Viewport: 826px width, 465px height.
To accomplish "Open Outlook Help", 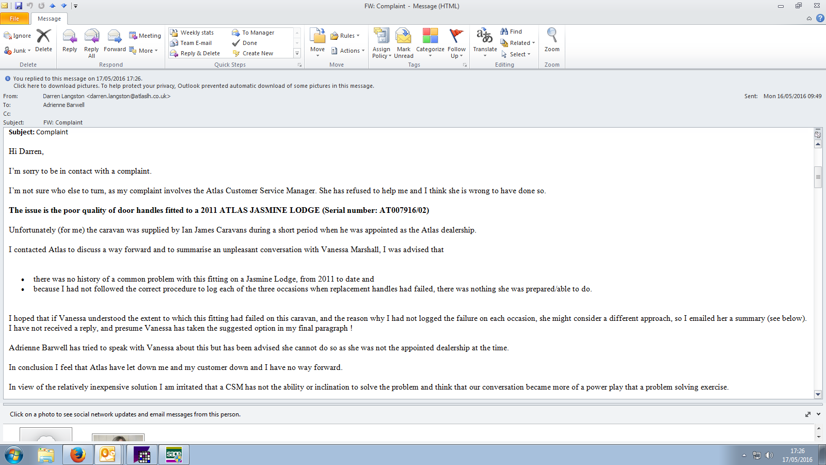I will point(820,18).
